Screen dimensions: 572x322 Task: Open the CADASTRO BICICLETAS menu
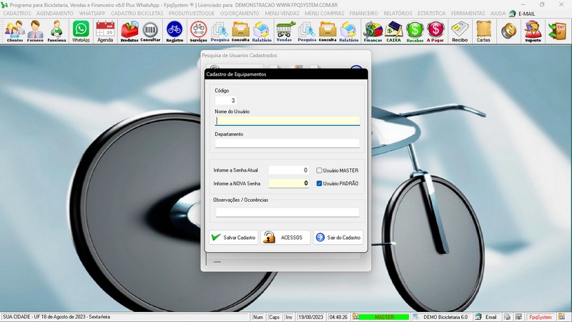[x=137, y=13]
